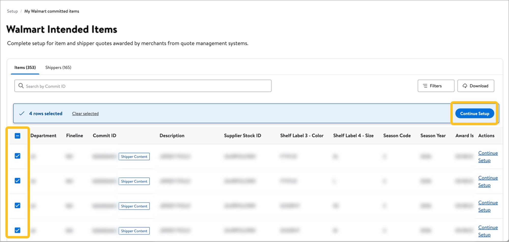Focus the Search by Commit ID field
Screen dimensions: 509x242
[143, 86]
